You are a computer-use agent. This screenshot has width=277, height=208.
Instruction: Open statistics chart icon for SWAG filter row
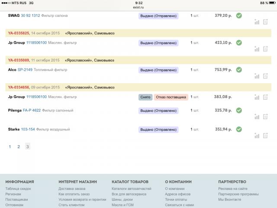coord(257,22)
